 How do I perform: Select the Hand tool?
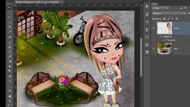click(x=10, y=96)
